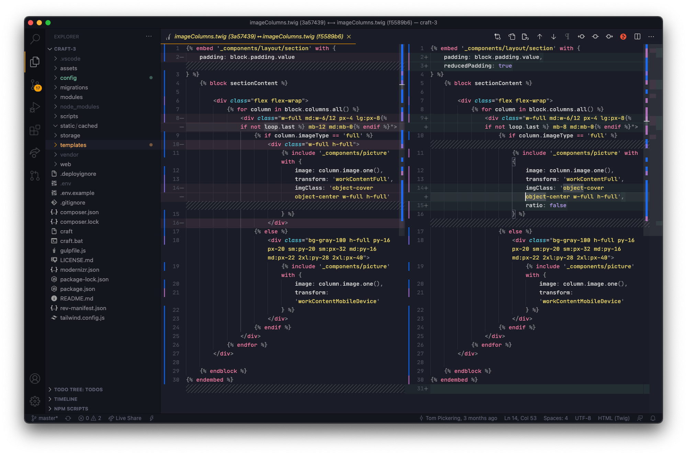Screen dimensions: 687x455
Task: Collapse the static/cached folder
Action: pos(78,126)
